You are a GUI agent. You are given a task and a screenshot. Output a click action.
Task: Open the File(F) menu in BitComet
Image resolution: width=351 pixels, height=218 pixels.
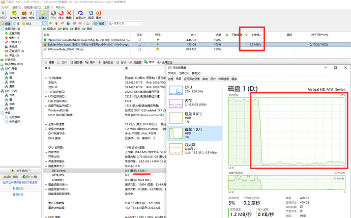5,8
